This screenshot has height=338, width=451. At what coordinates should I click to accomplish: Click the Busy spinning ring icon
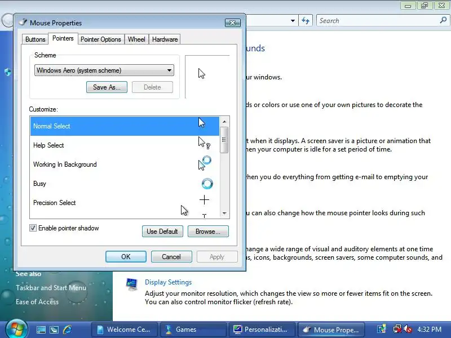[x=207, y=184]
